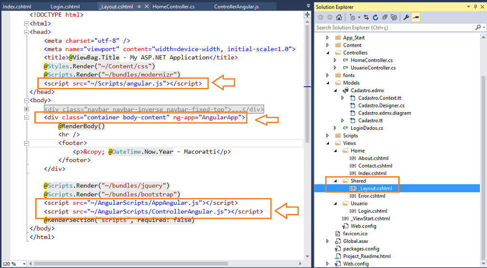Image resolution: width=487 pixels, height=268 pixels.
Task: Select UsuarioController.cs in Solution Explorer
Action: [x=373, y=67]
